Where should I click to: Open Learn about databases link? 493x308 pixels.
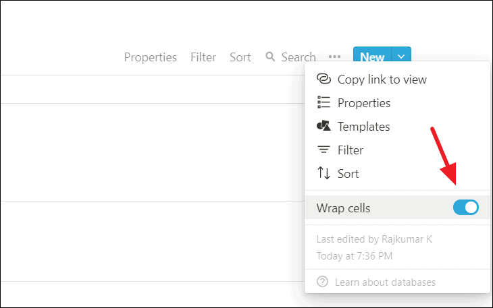(385, 282)
